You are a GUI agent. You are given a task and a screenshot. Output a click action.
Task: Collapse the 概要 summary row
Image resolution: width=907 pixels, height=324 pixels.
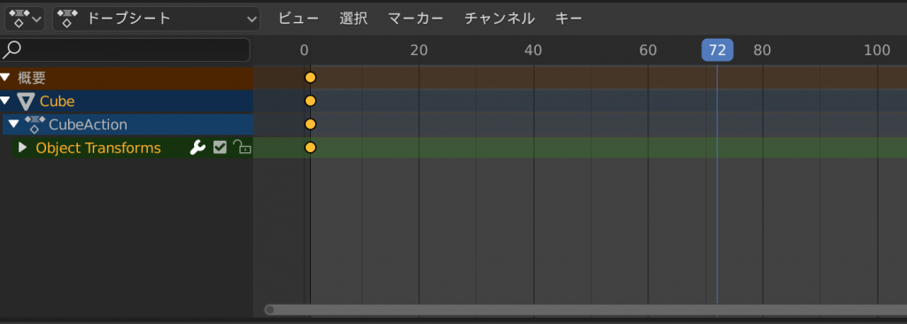click(x=5, y=78)
